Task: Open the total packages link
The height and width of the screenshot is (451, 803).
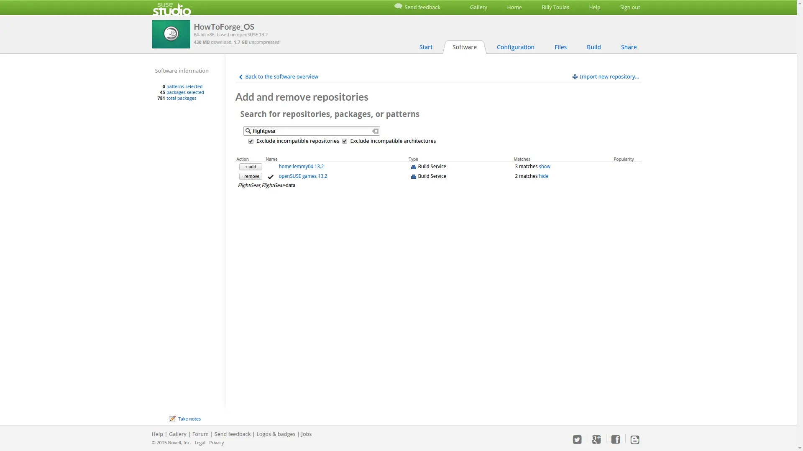Action: [x=181, y=98]
